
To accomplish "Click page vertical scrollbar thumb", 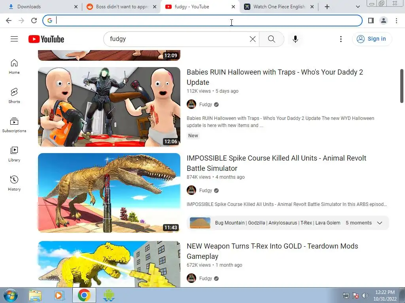I will point(402,86).
